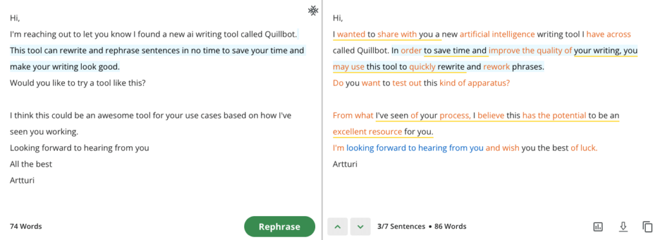Place cursor after 'Quillbot.' in input

(298, 35)
